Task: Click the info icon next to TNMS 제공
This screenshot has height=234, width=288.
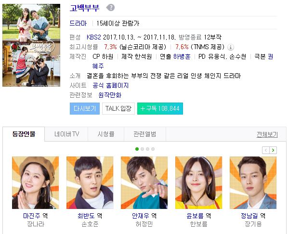Action: click(231, 47)
